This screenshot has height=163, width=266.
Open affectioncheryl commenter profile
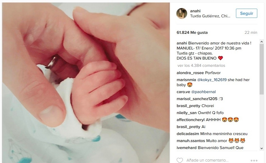point(191,120)
